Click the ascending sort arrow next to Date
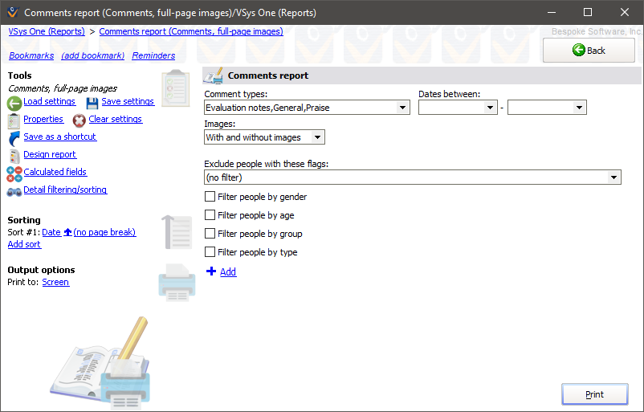Viewport: 644px width, 412px height. point(67,232)
